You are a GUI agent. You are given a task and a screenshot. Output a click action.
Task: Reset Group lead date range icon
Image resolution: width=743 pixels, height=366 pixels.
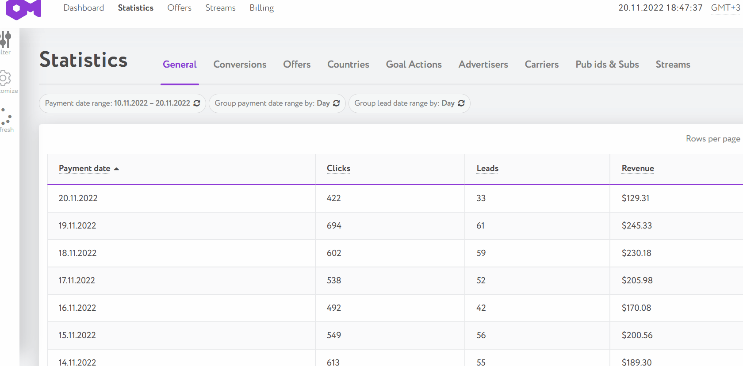click(461, 103)
